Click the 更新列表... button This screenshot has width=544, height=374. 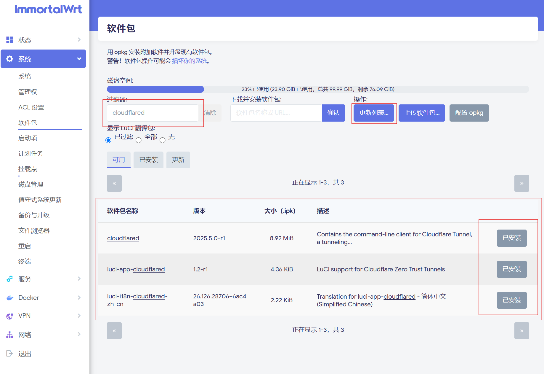click(374, 113)
